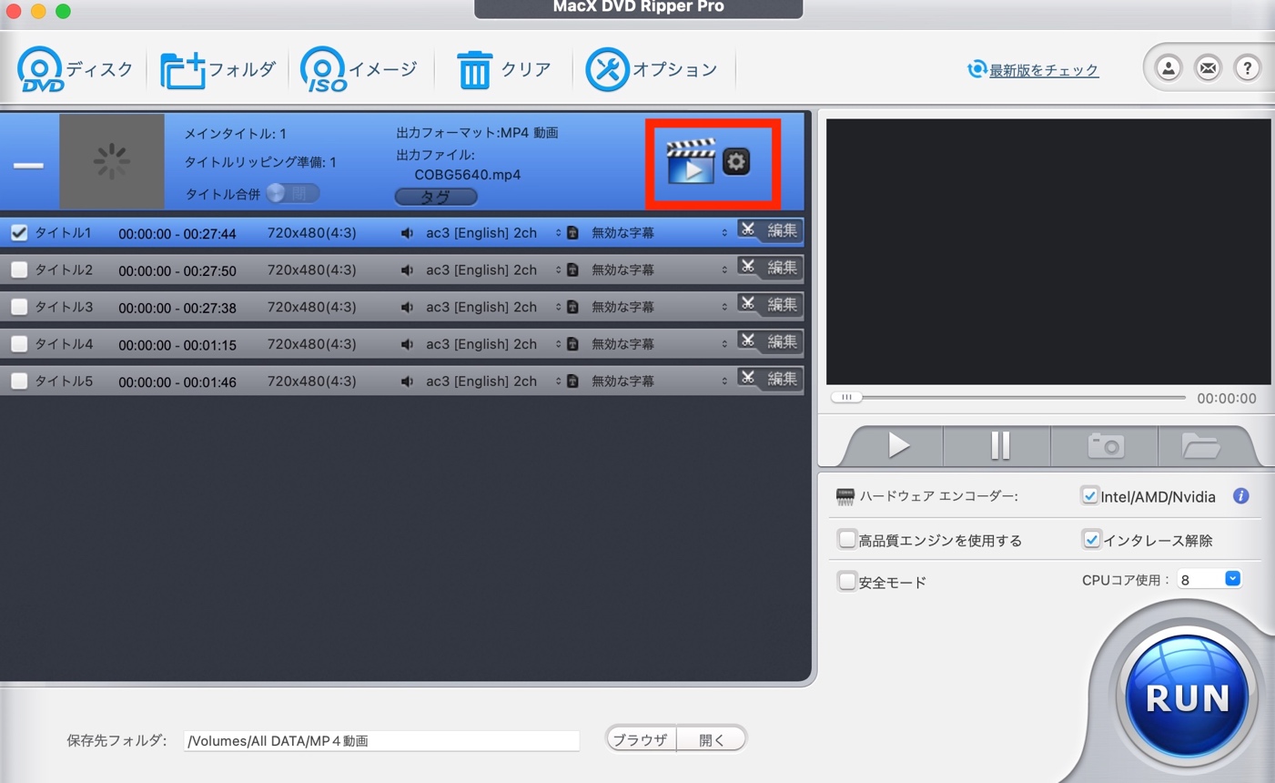Collapse the title list with the minus icon
This screenshot has height=783, width=1275.
point(28,165)
